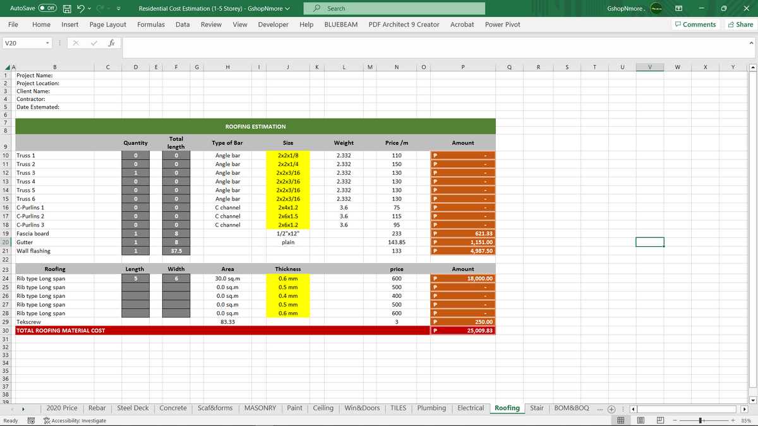Image resolution: width=758 pixels, height=426 pixels.
Task: Open the View ribbon tab
Action: [240, 24]
